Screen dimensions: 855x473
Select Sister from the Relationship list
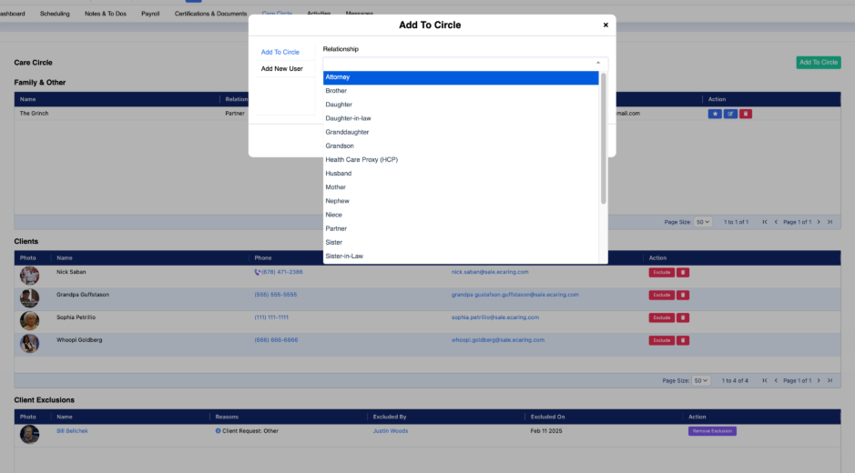(x=461, y=243)
